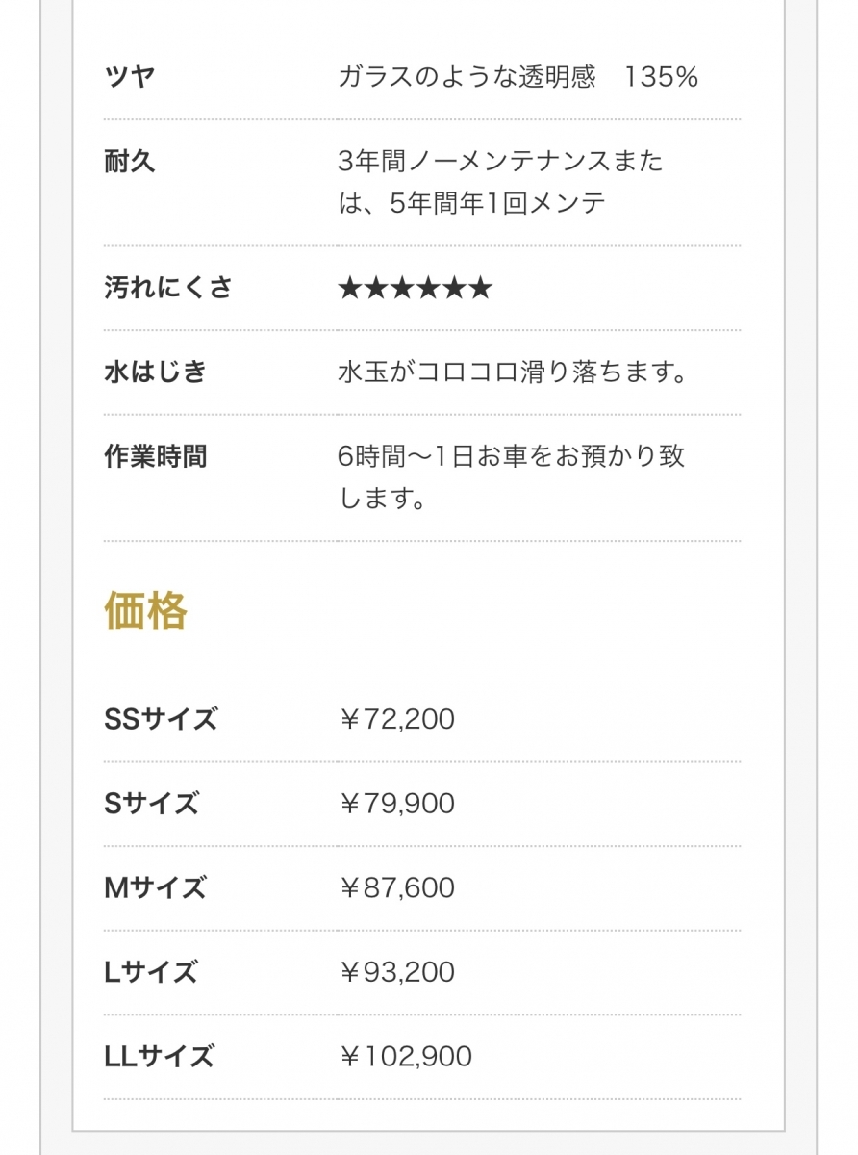Click the ¥79,900 price
This screenshot has height=1155, width=858.
click(396, 803)
